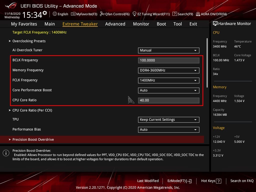Click the Search question mark icon
Viewport: 256px width, 192px height.
tap(174, 14)
